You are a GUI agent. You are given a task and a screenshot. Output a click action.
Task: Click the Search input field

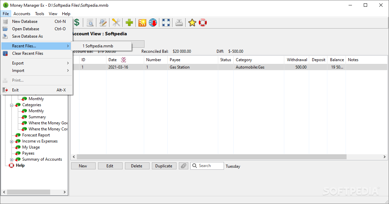coord(207,166)
